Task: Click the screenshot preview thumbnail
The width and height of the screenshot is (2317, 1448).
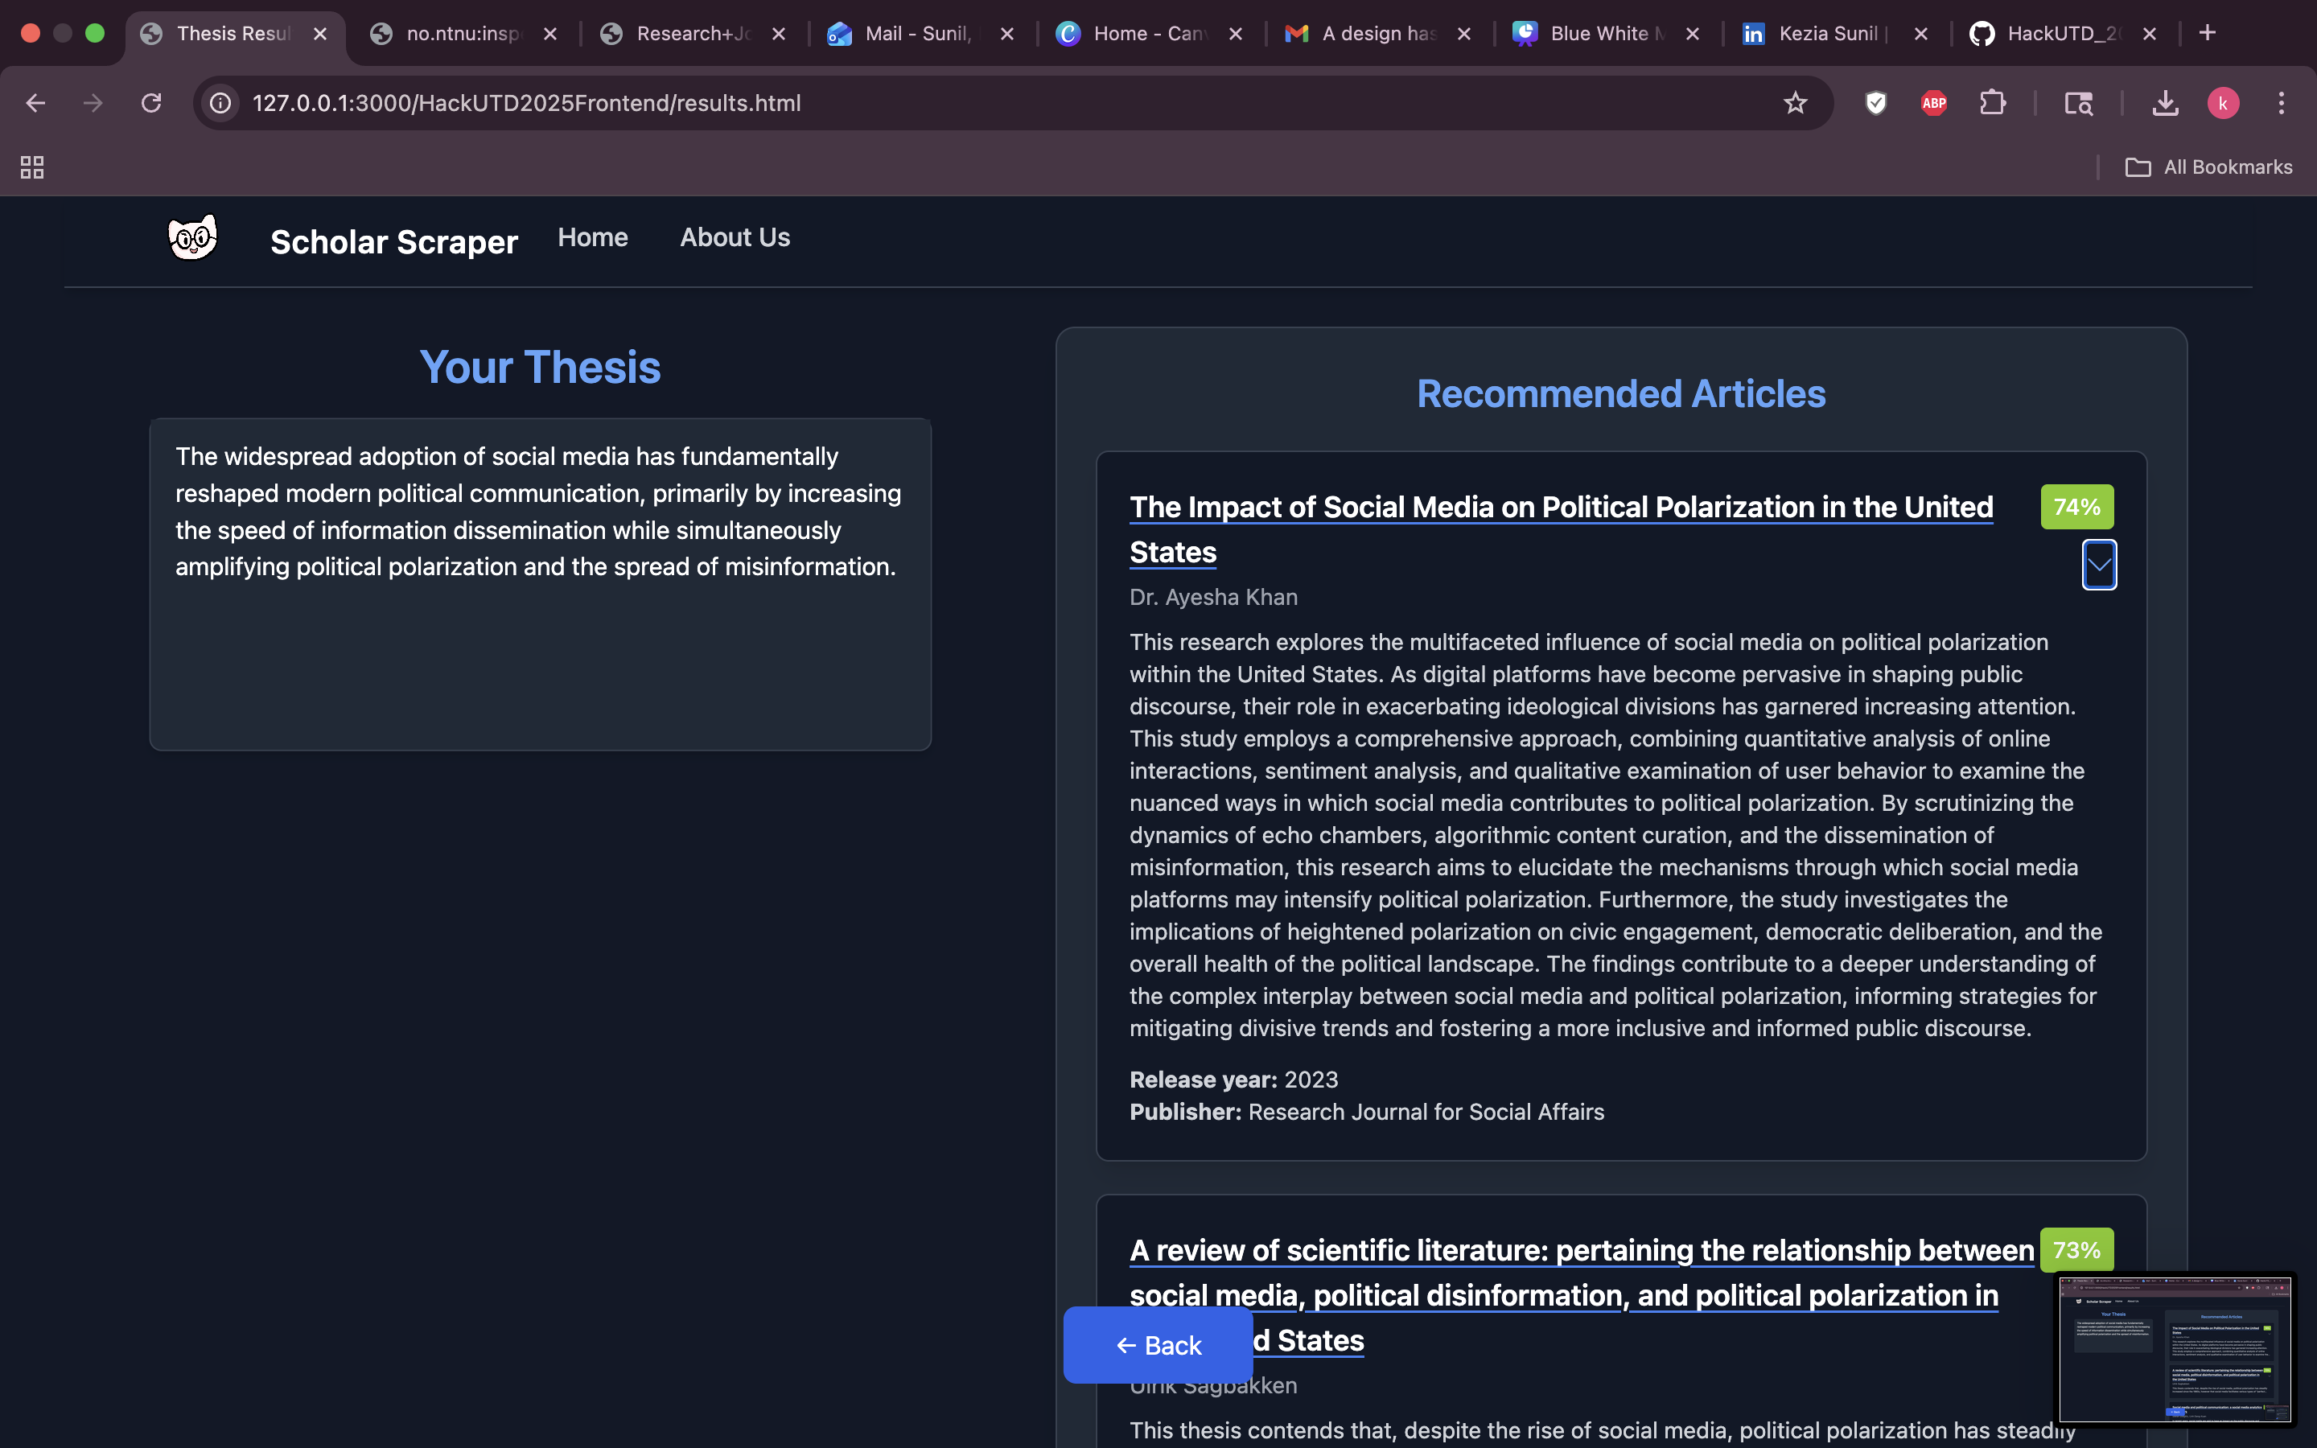Action: click(2175, 1348)
